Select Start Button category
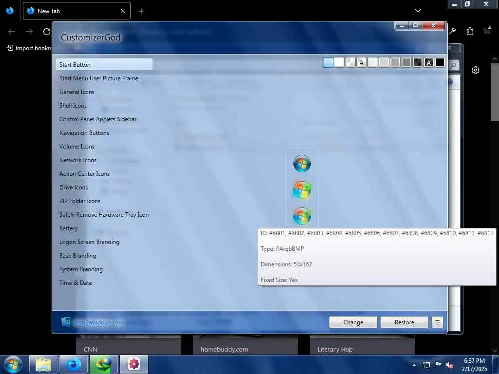Viewport: 499px width, 374px height. [x=104, y=65]
